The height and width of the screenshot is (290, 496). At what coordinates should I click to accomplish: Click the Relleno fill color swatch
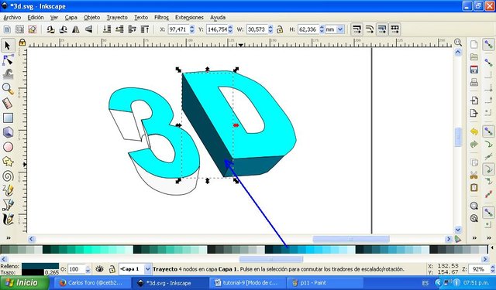40,266
